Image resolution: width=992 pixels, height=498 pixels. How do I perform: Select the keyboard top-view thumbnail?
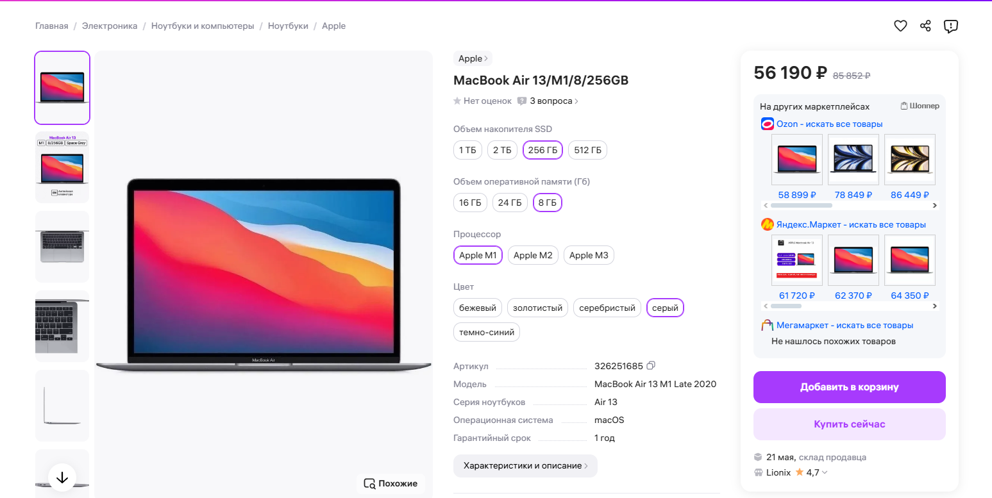(x=62, y=247)
